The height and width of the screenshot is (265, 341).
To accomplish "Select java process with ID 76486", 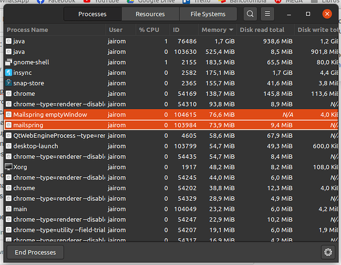I will [x=171, y=41].
